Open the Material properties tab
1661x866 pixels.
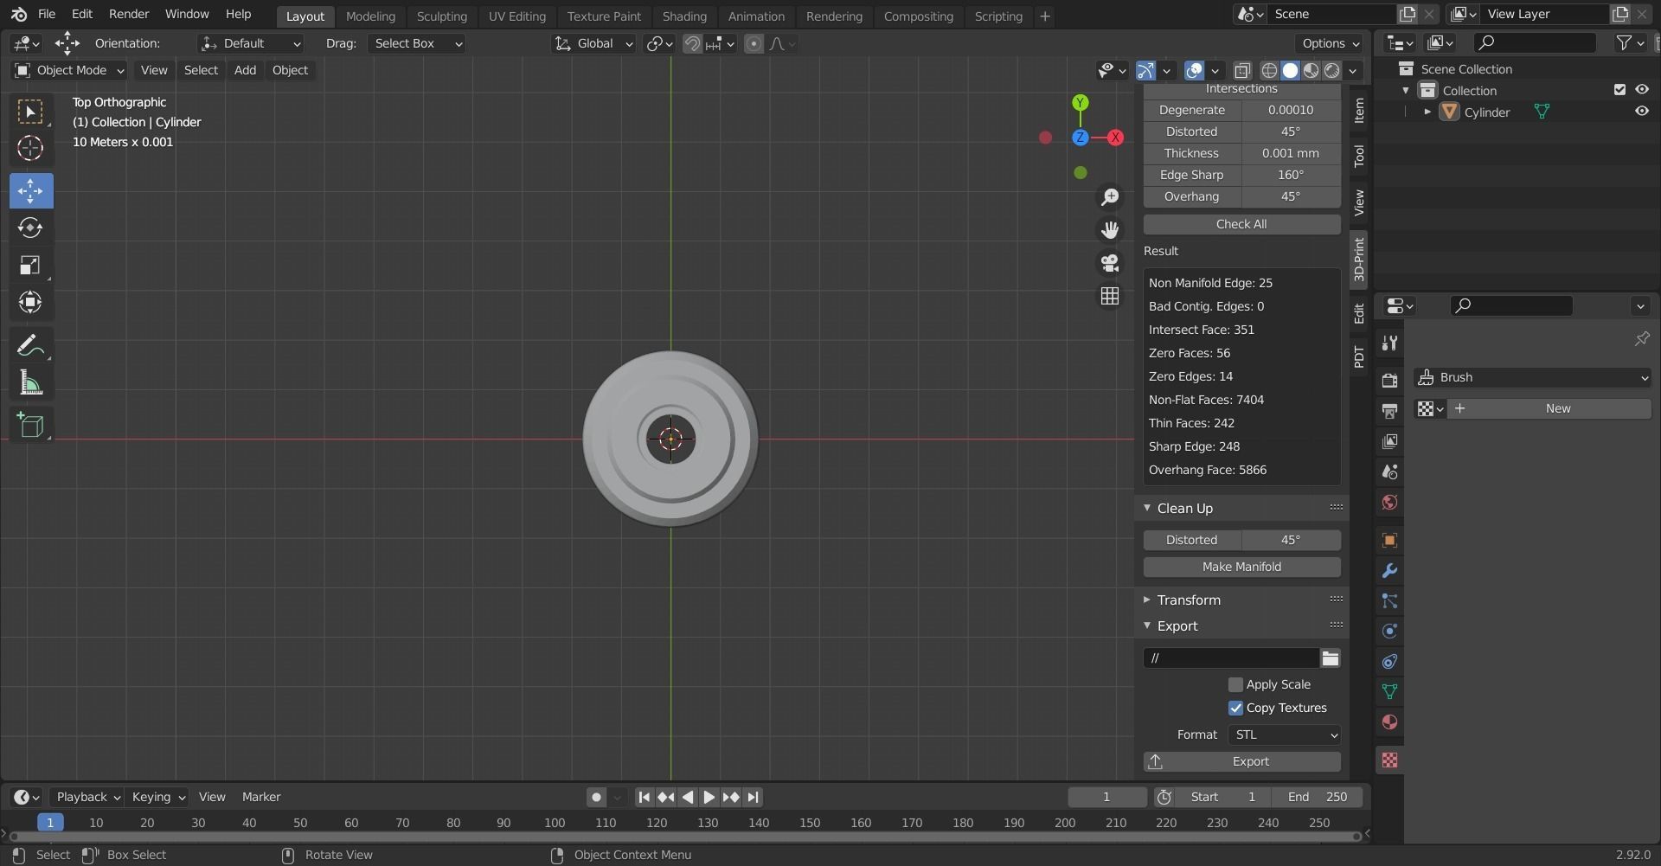(1389, 722)
